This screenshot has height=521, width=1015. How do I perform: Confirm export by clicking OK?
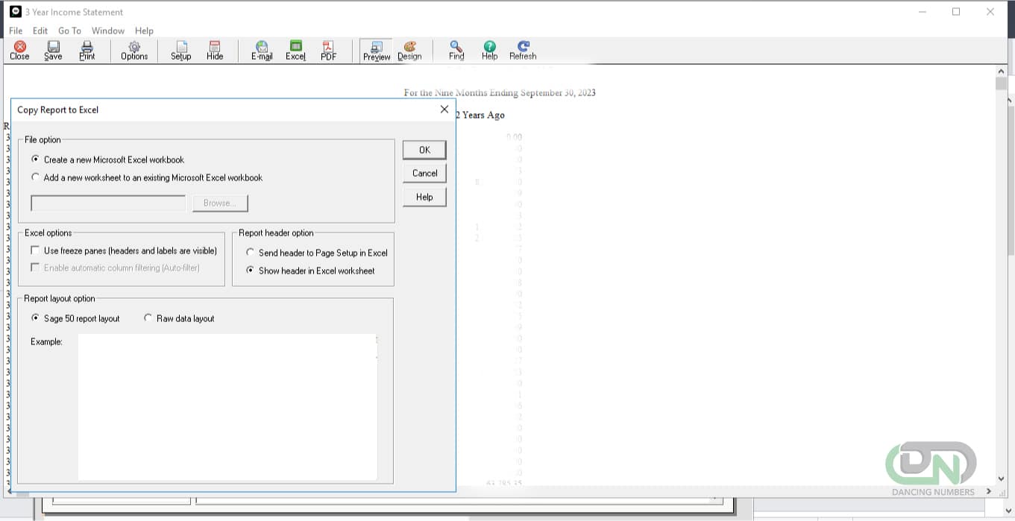424,149
